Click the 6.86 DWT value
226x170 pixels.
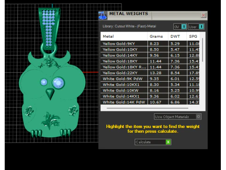[x=175, y=102]
